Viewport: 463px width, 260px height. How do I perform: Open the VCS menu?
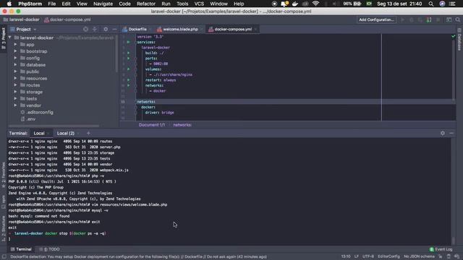click(x=199, y=4)
